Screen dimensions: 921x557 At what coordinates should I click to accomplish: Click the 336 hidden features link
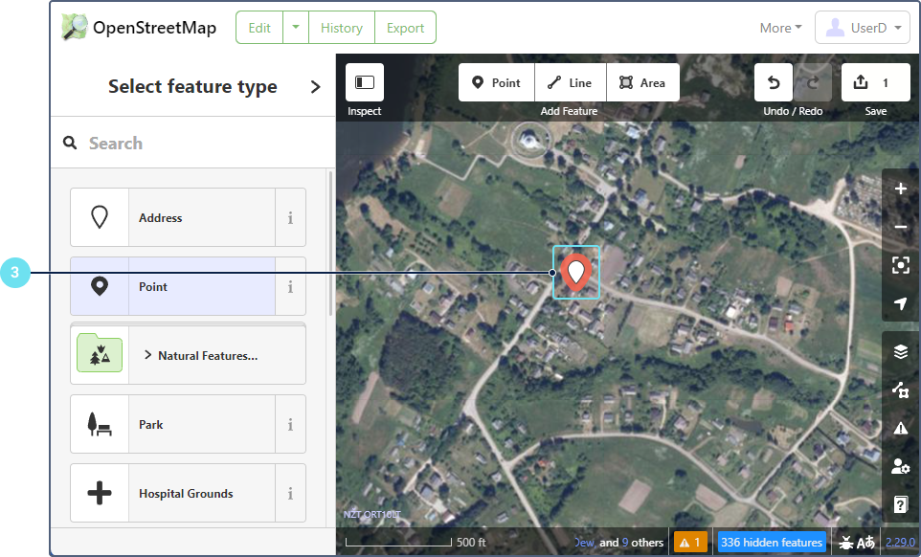click(771, 543)
